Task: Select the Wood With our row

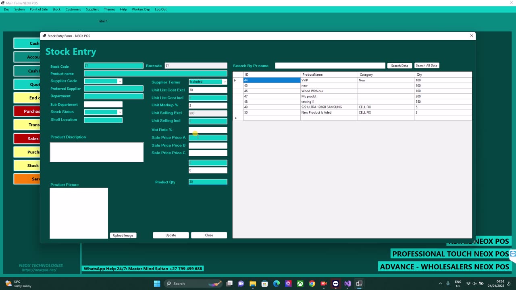Action: pos(352,91)
